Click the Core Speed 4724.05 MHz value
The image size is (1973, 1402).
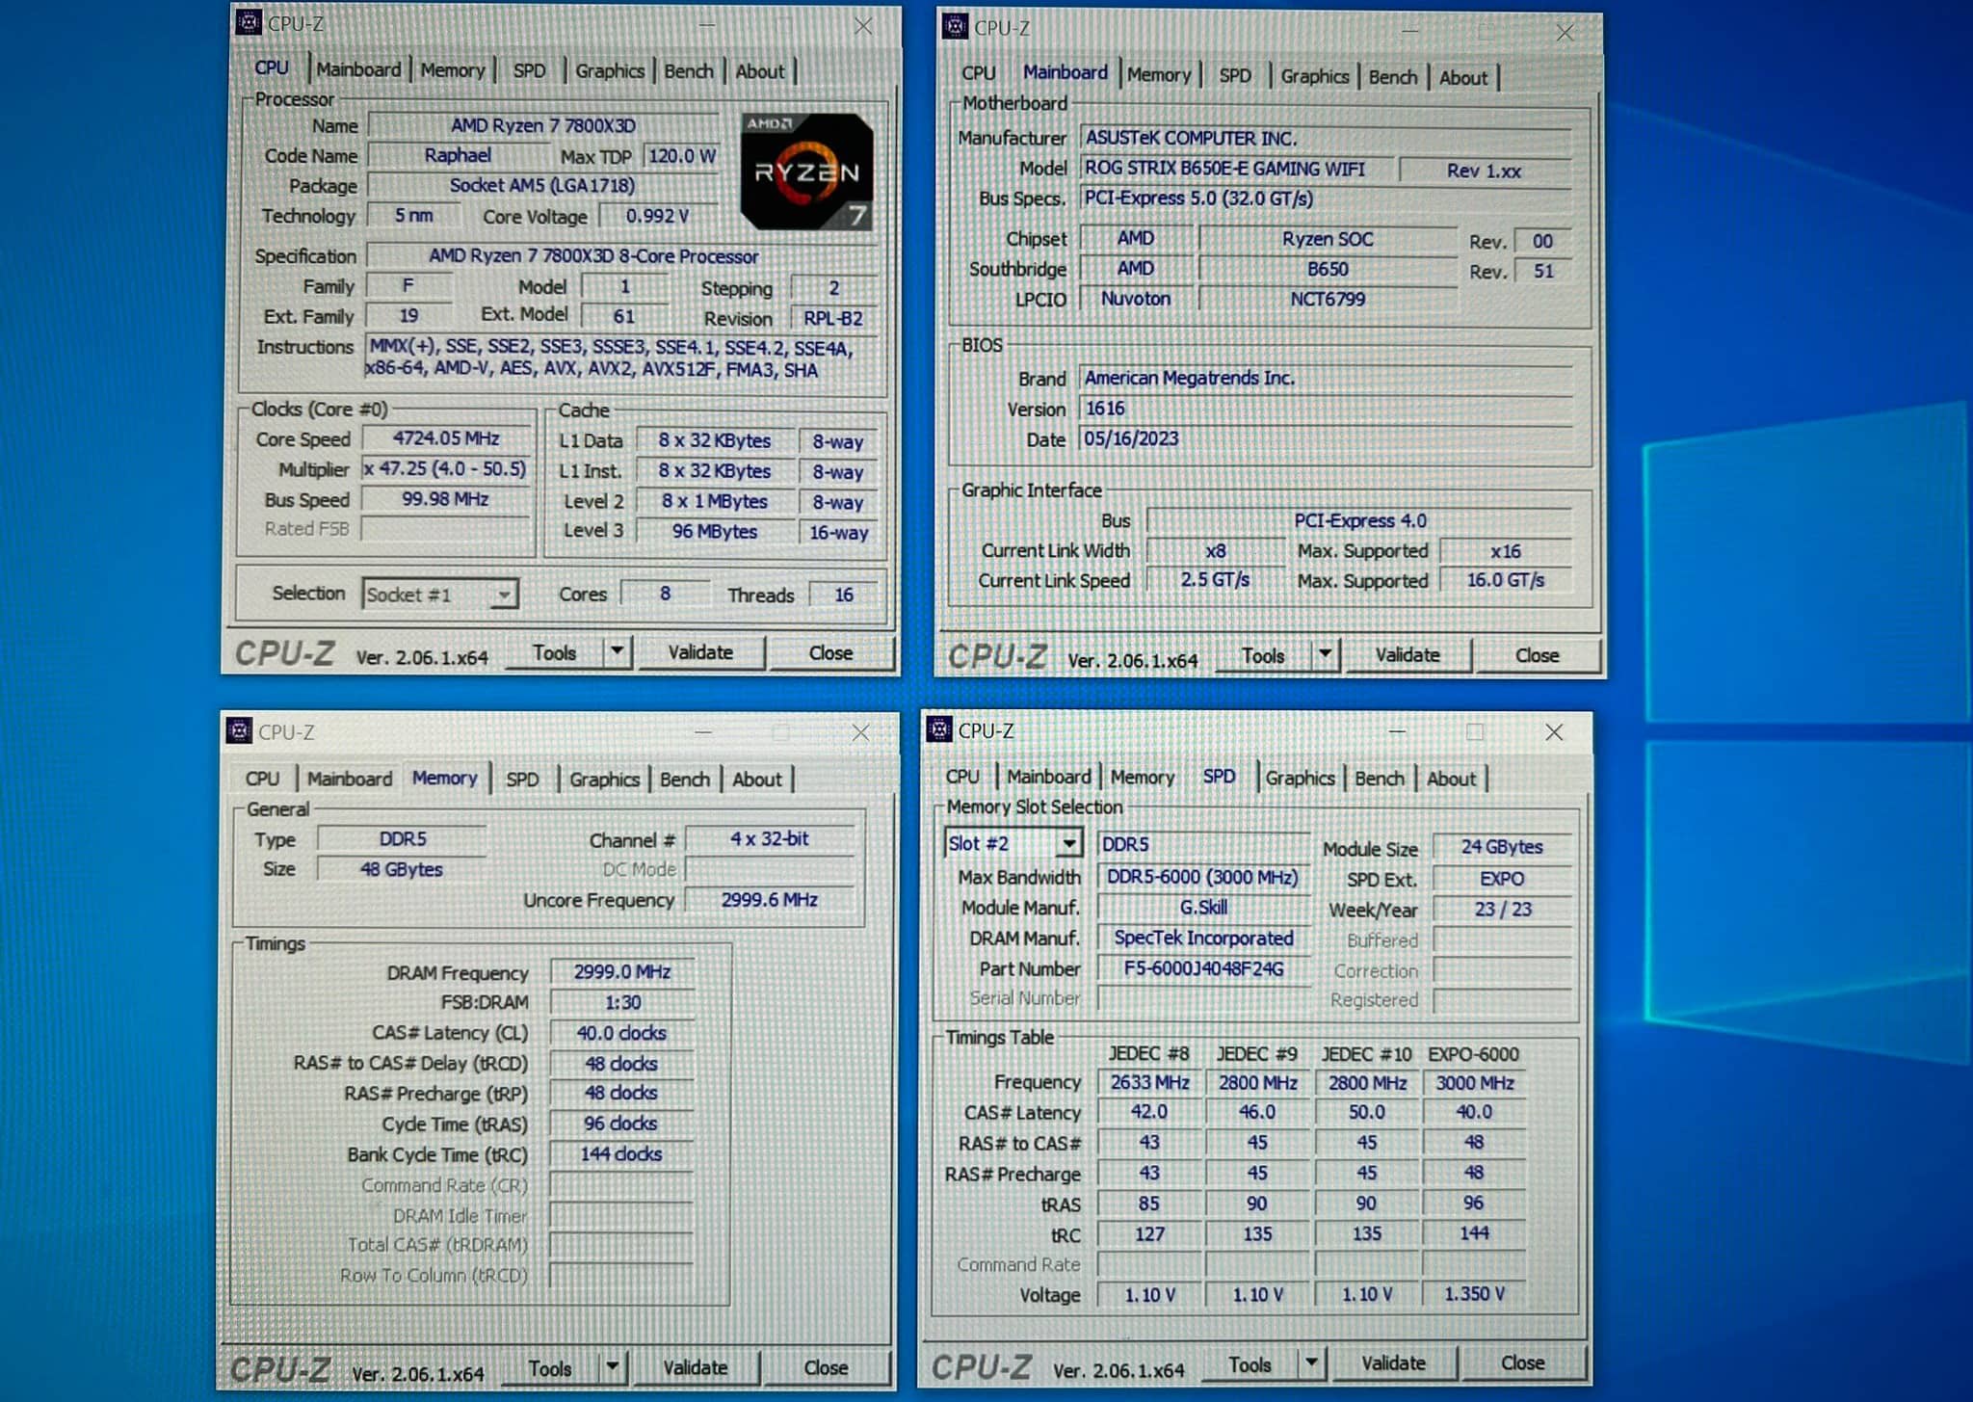pos(446,438)
